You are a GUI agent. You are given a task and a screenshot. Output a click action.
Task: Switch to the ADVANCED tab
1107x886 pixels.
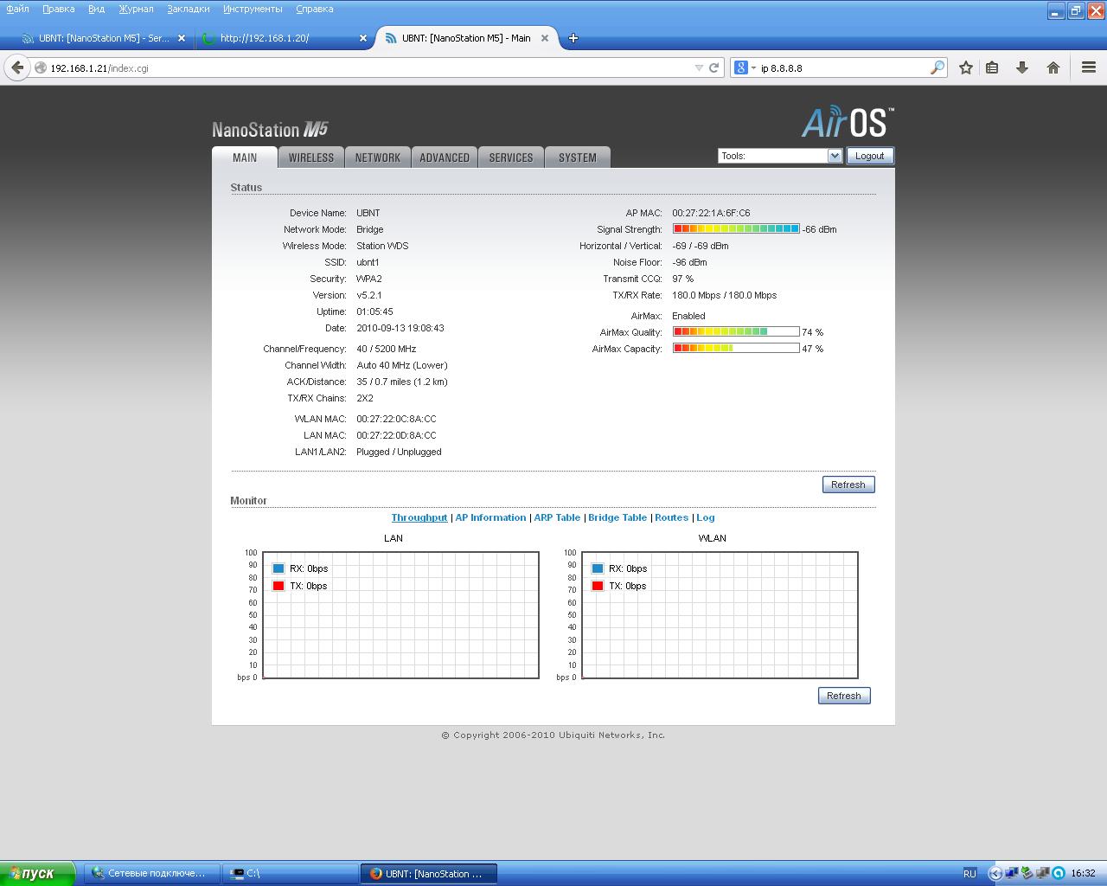[x=445, y=157]
